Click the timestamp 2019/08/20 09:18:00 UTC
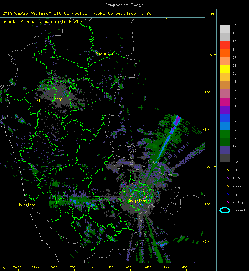 point(32,14)
